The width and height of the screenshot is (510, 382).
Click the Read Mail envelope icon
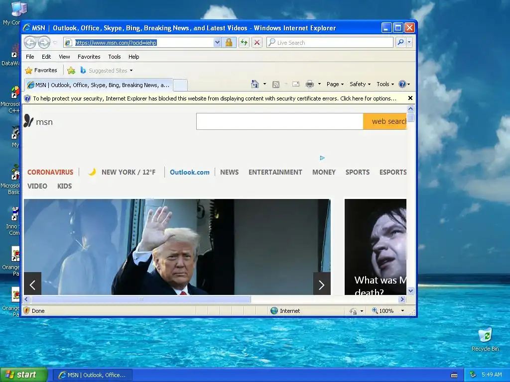(x=296, y=84)
